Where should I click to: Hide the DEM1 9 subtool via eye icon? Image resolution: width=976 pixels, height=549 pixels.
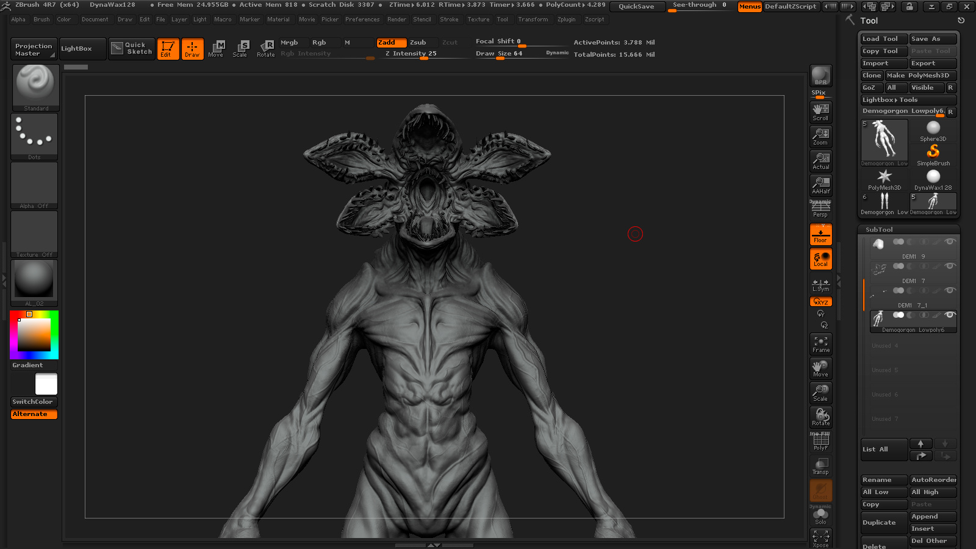(x=950, y=242)
